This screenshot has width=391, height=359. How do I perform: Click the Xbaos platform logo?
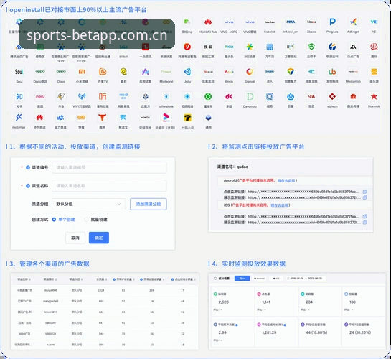pos(311,22)
